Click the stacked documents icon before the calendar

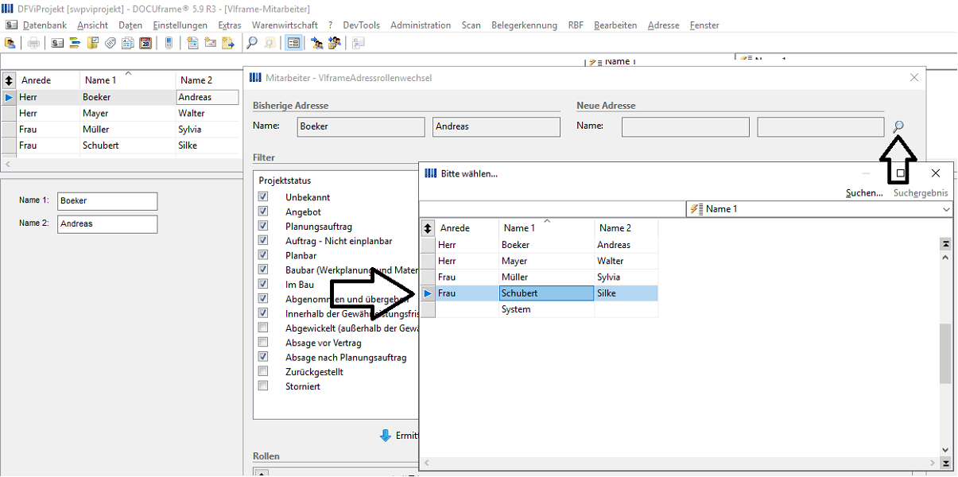pyautogui.click(x=128, y=43)
